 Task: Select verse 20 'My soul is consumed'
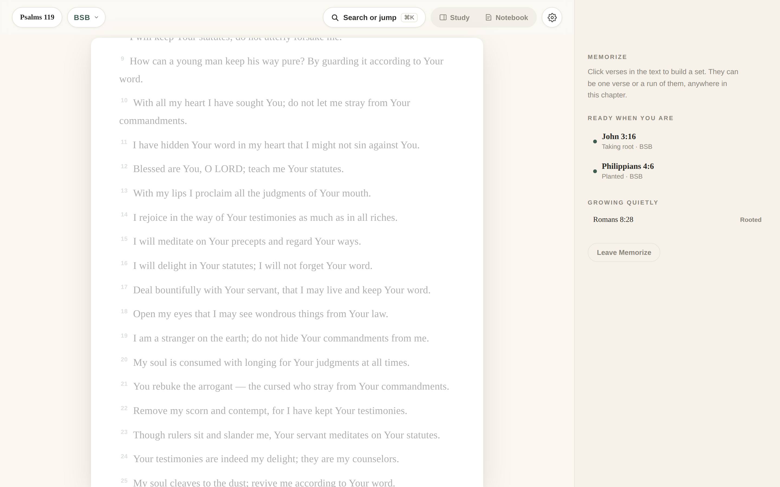pos(264,362)
